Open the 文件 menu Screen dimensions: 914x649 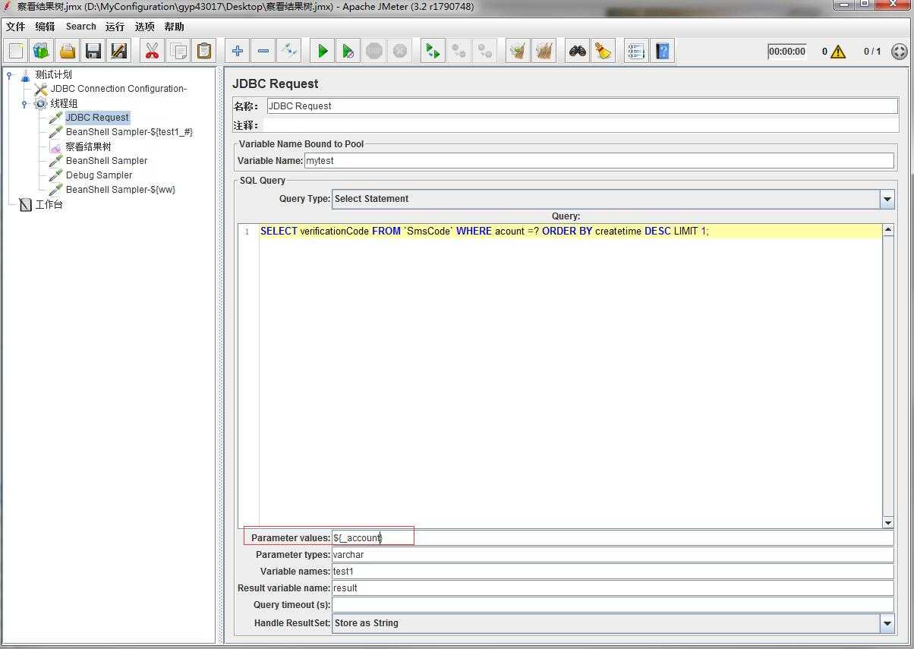15,27
